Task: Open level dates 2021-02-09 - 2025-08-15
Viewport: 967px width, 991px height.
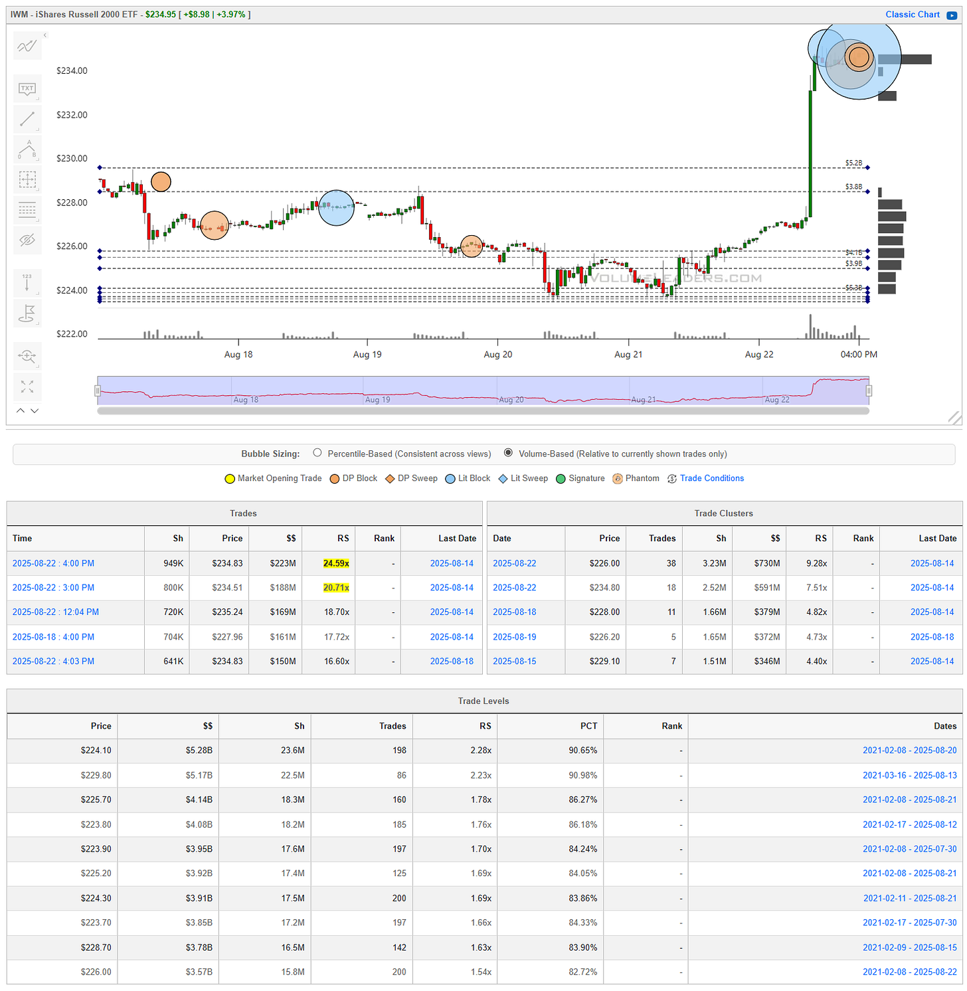Action: pyautogui.click(x=910, y=947)
